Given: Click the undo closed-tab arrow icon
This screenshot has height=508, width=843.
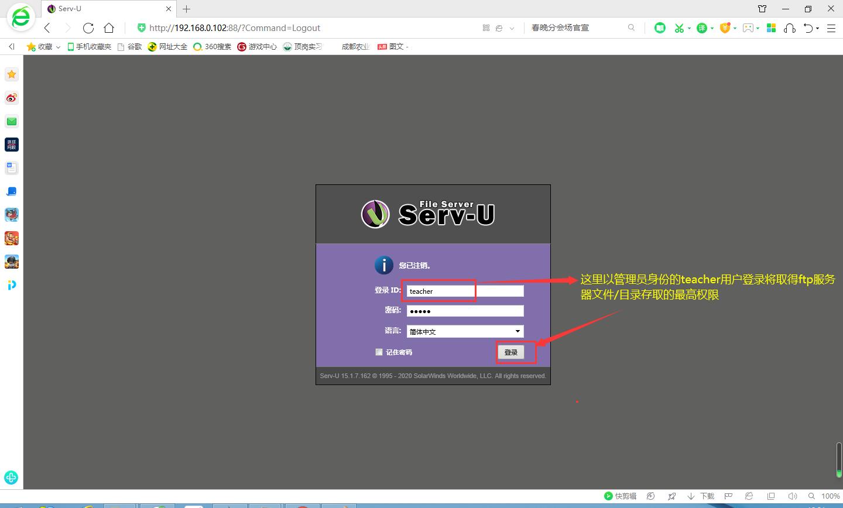Looking at the screenshot, I should pyautogui.click(x=808, y=28).
